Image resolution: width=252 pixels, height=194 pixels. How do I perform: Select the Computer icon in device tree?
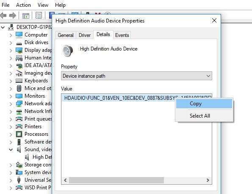coord(19,35)
